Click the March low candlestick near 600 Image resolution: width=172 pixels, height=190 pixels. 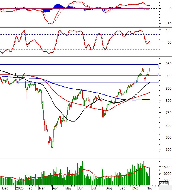(52, 148)
